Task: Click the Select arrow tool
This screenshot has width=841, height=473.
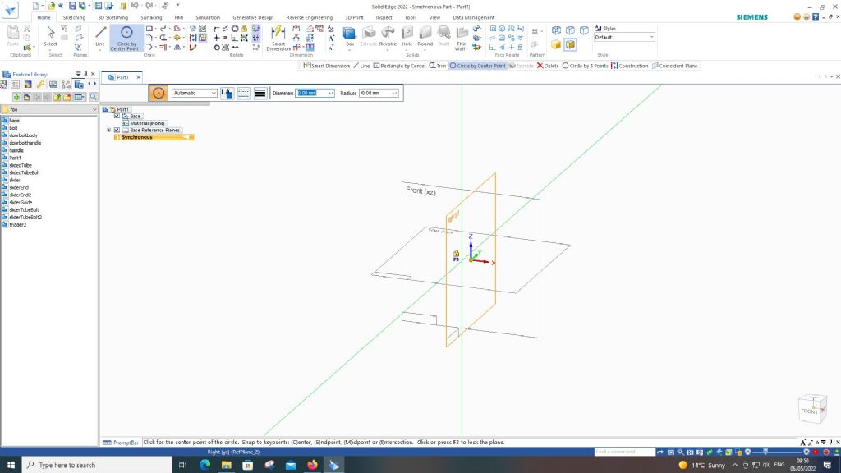Action: tap(50, 35)
